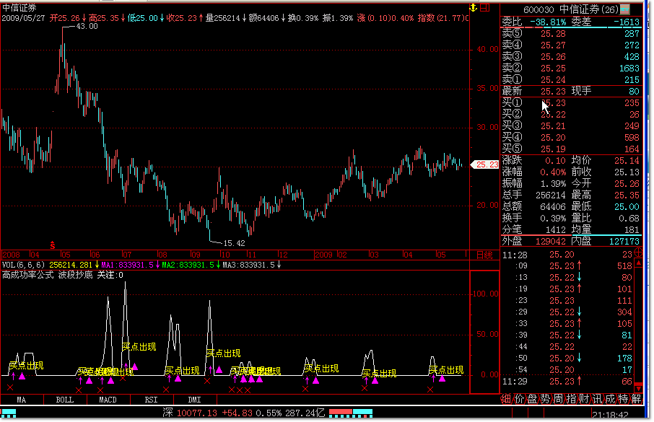Click the 中信证券 chart title at top left

19,8
